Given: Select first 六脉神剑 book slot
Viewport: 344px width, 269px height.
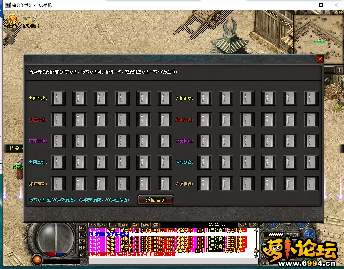Looking at the screenshot, I should [205, 183].
